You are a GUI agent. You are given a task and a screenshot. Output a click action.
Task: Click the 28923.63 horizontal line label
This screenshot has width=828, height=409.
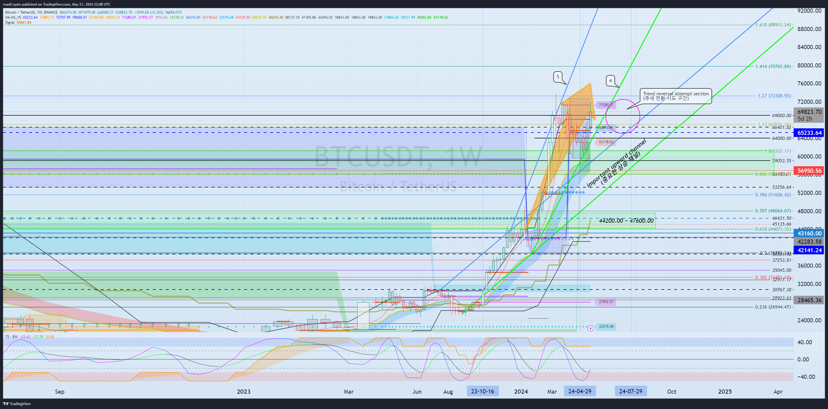click(x=782, y=298)
